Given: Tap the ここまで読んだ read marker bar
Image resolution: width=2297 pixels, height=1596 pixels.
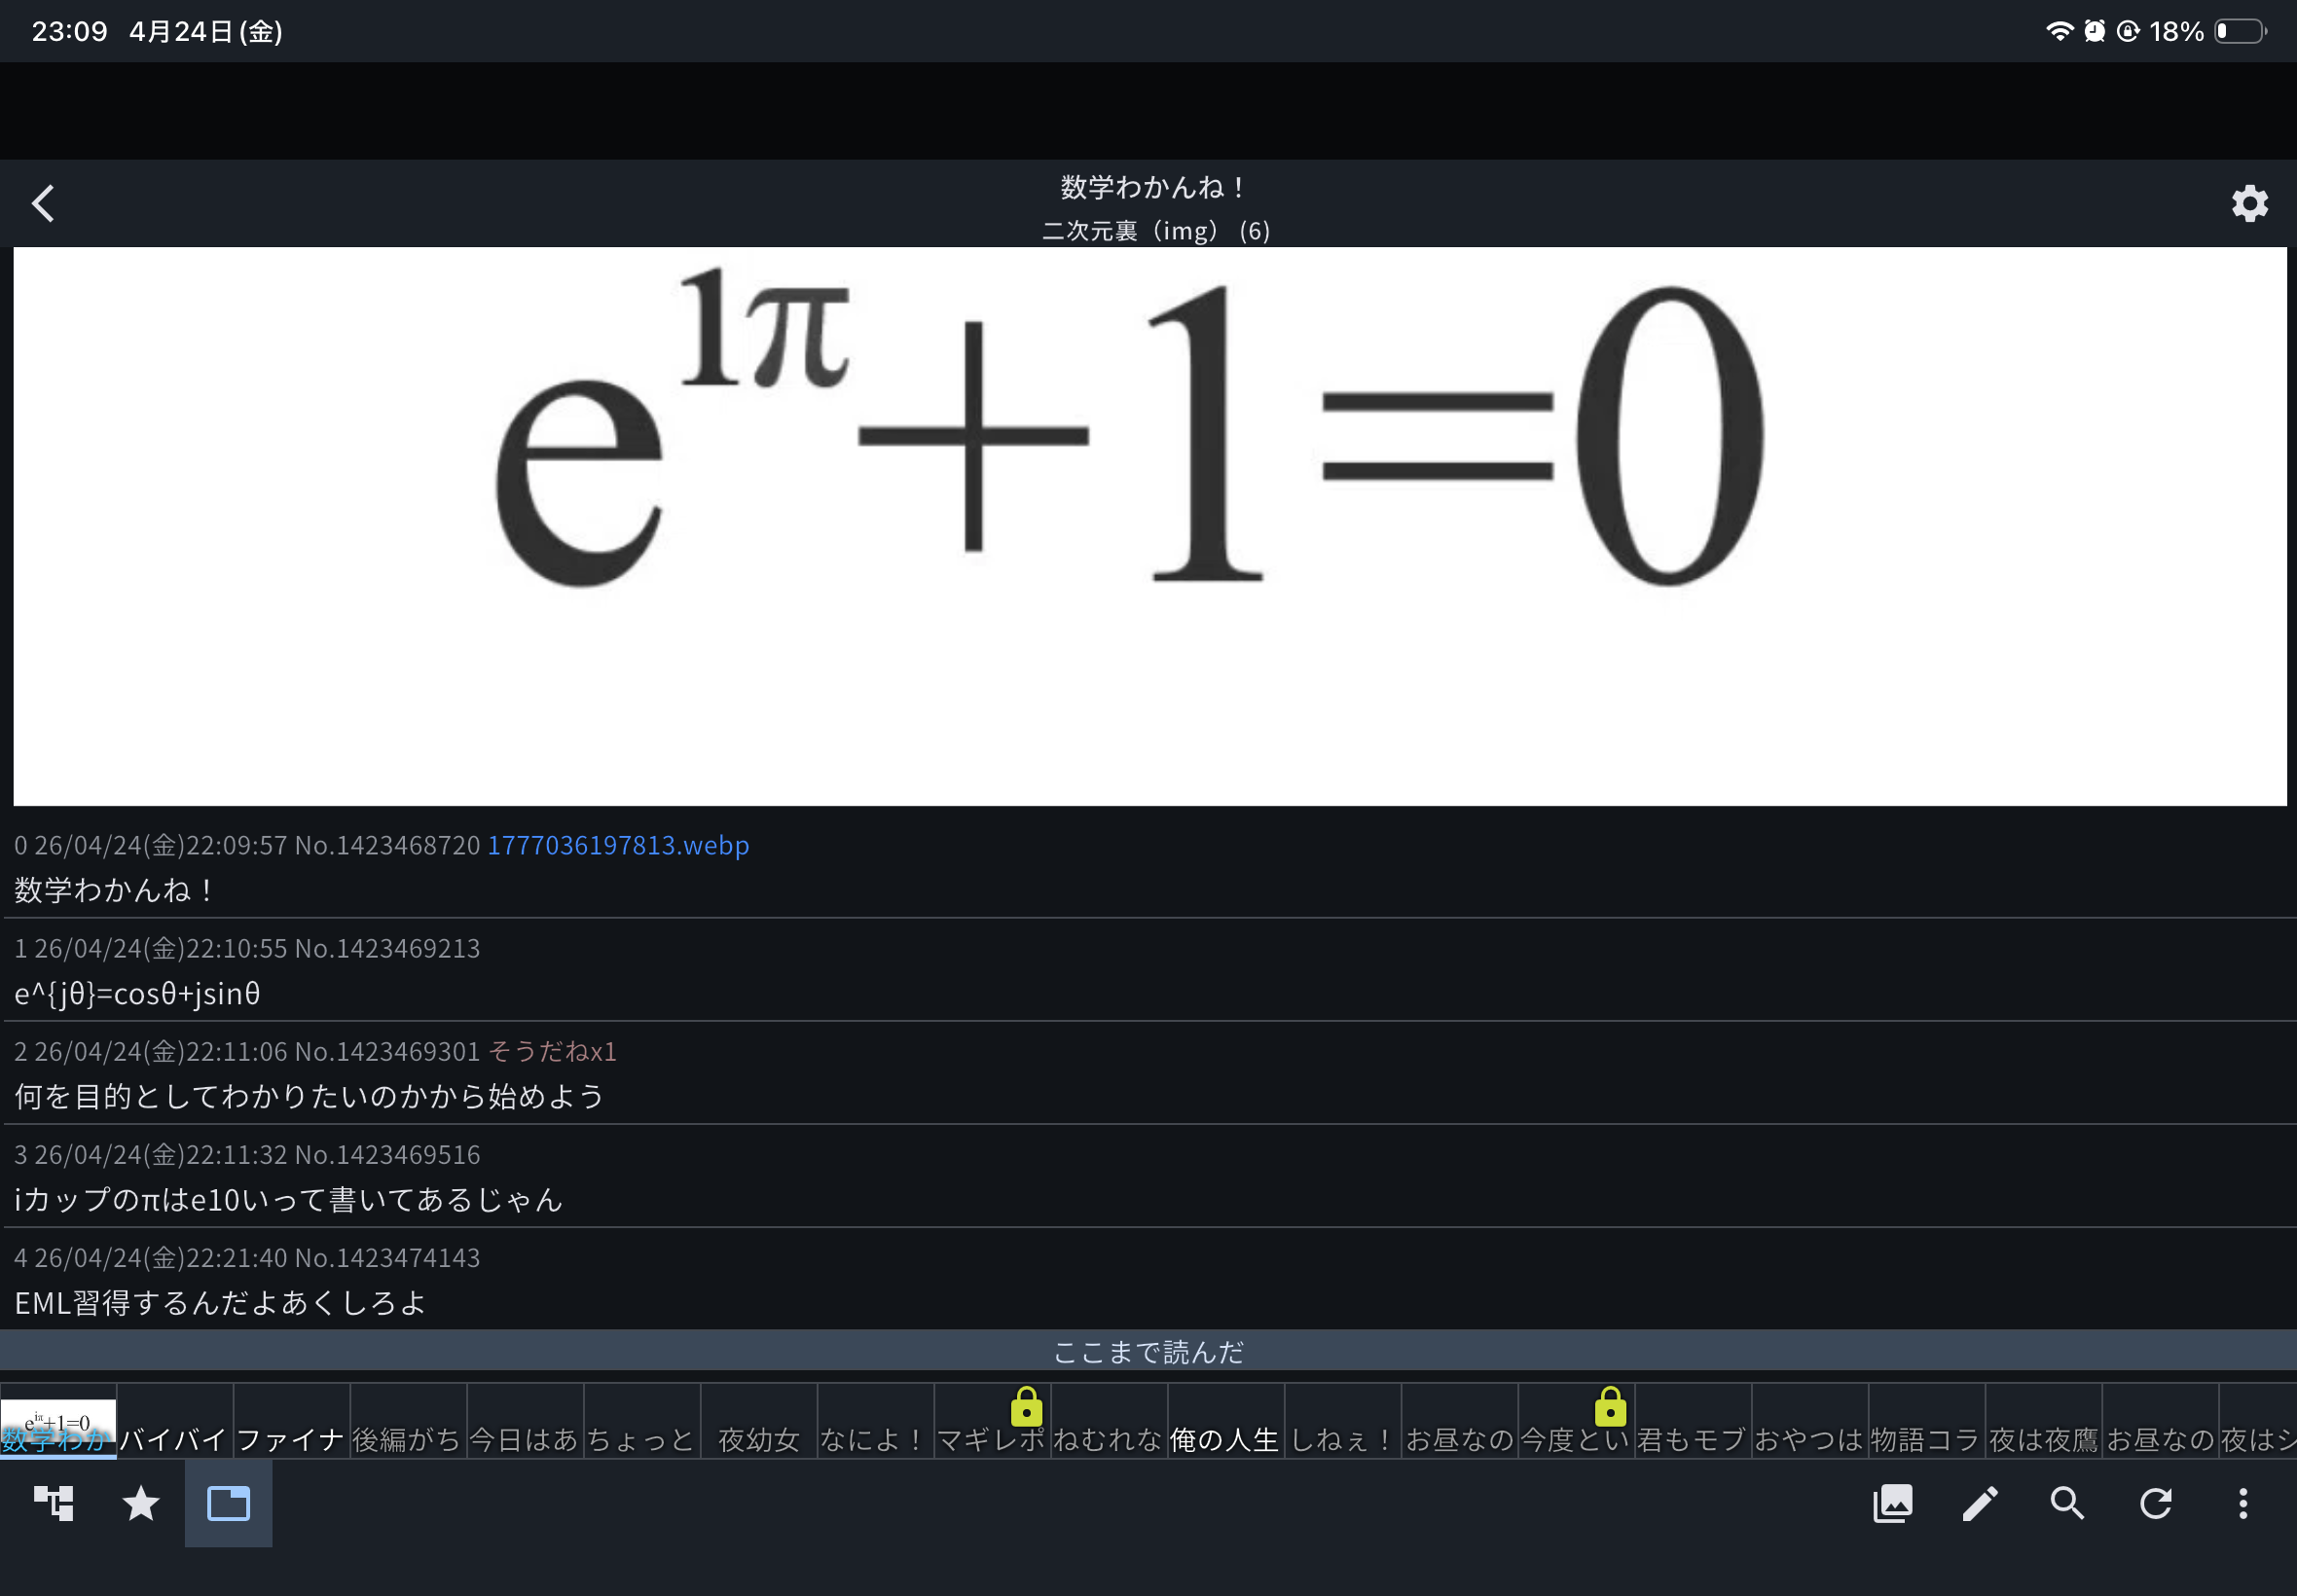Looking at the screenshot, I should click(x=1148, y=1351).
